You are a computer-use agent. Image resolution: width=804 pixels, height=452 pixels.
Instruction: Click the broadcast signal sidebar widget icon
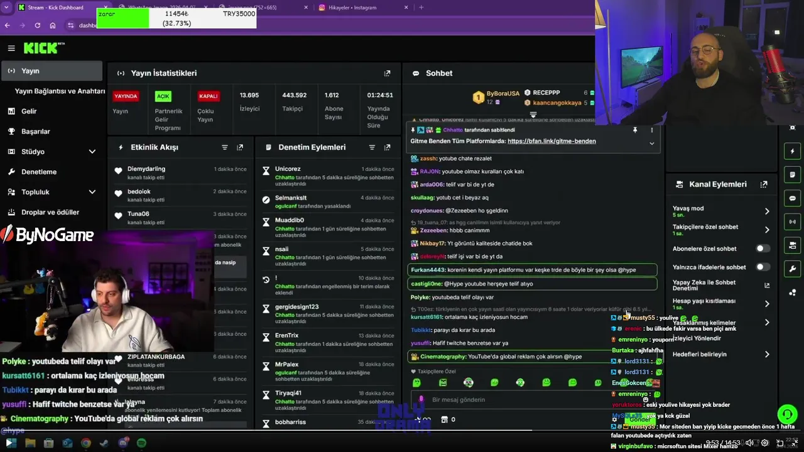point(792,222)
